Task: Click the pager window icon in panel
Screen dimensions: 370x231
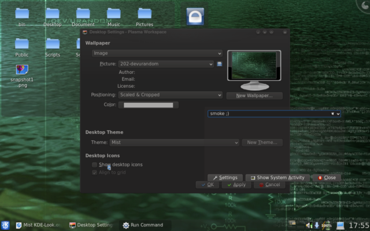Action: coord(293,223)
